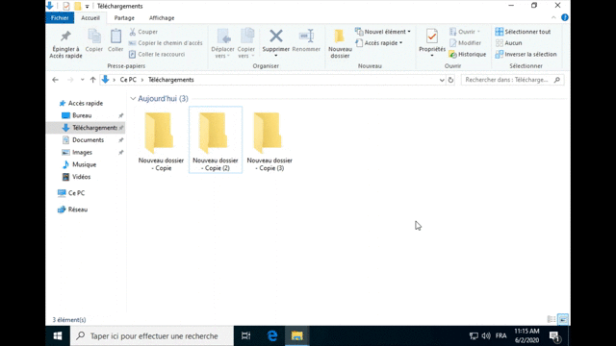Open the quick access toolbar customize arrow
The height and width of the screenshot is (346, 616).
(x=88, y=6)
